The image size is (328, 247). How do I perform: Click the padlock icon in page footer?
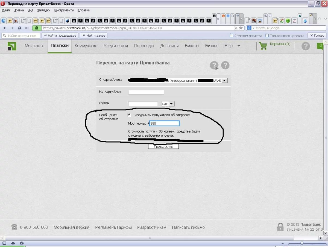click(x=280, y=227)
